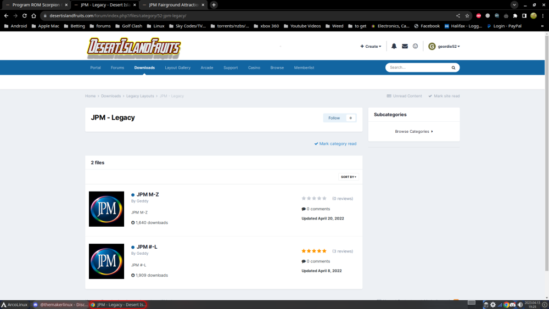This screenshot has height=309, width=549.
Task: Click the DesertIslandFruits logo
Action: (134, 48)
